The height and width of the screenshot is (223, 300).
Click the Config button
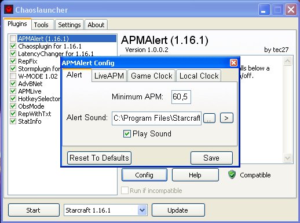[x=144, y=175]
